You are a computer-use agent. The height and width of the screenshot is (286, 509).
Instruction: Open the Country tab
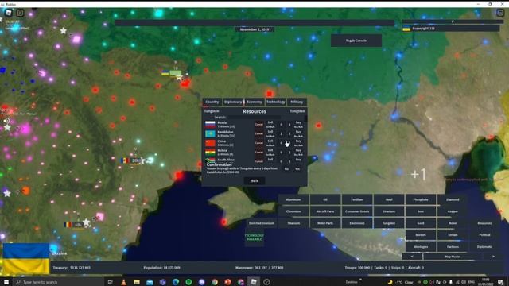click(x=212, y=102)
